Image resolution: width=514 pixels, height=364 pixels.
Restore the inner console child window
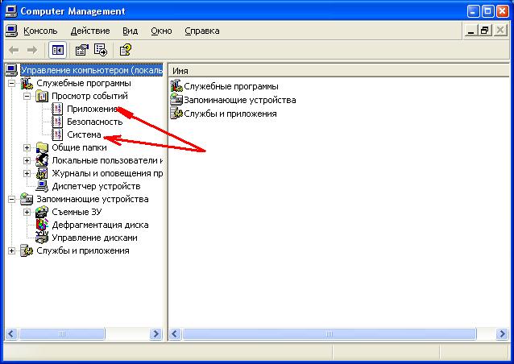tap(485, 31)
